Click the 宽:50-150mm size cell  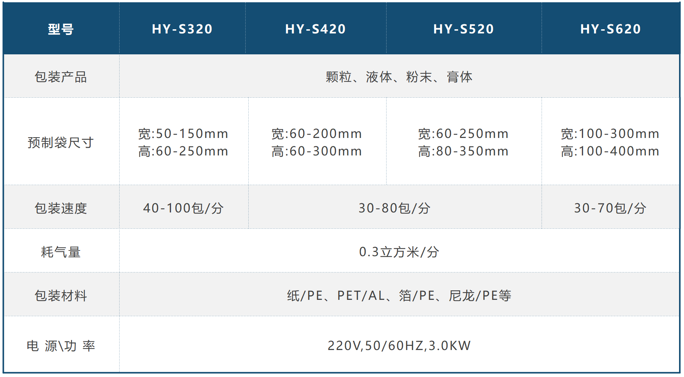tap(183, 142)
